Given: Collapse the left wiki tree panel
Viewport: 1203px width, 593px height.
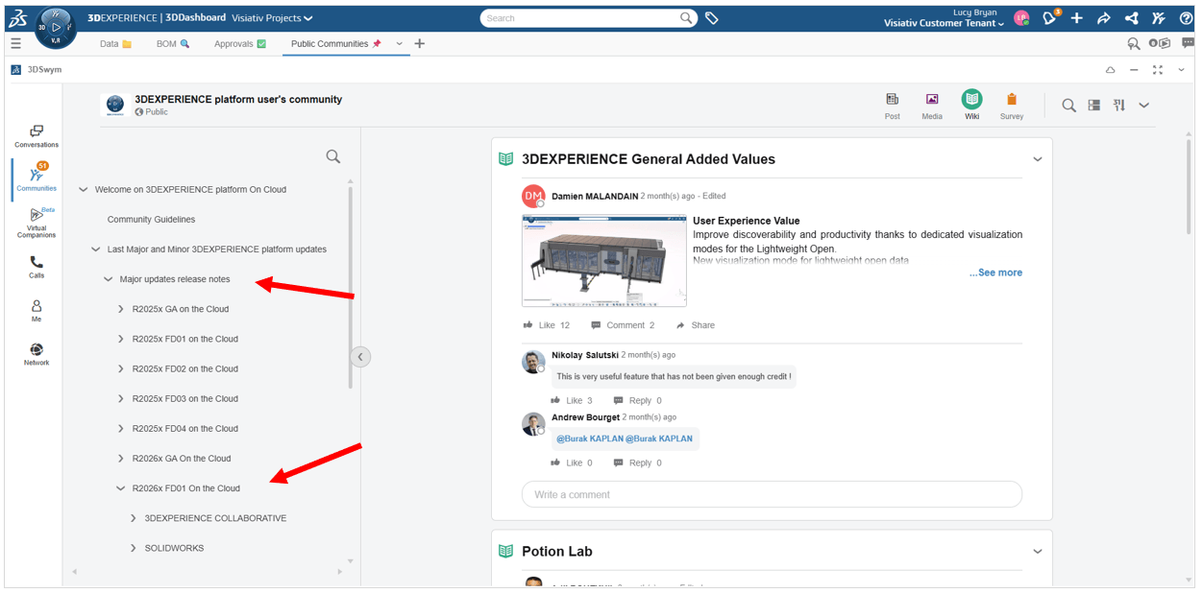Looking at the screenshot, I should click(359, 357).
